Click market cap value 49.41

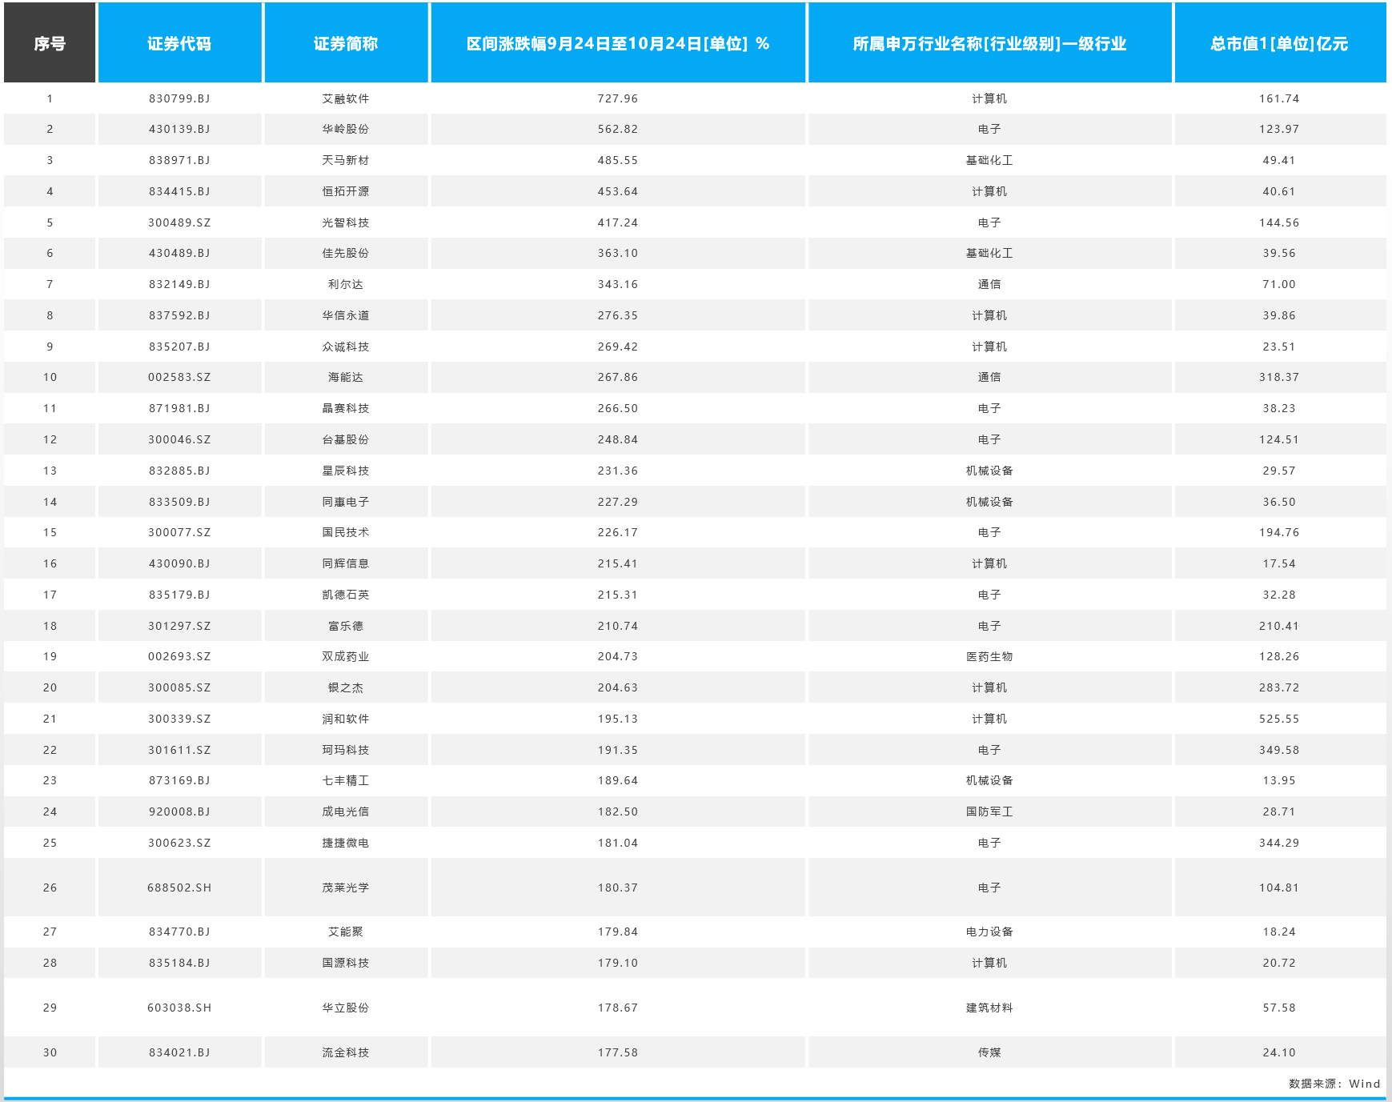1279,160
